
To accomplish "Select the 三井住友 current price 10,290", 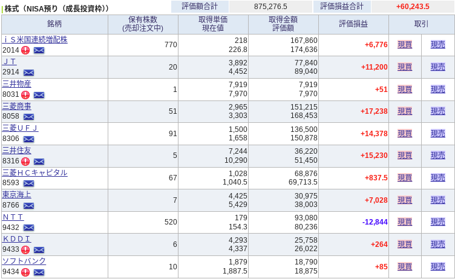I will coord(236,160).
